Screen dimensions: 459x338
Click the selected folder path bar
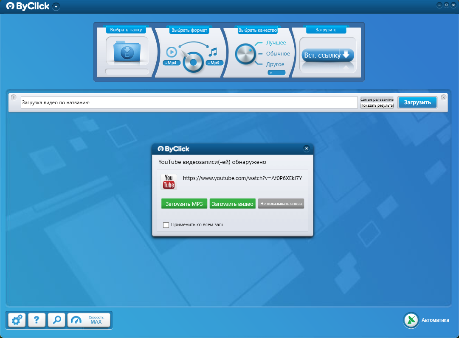[127, 72]
